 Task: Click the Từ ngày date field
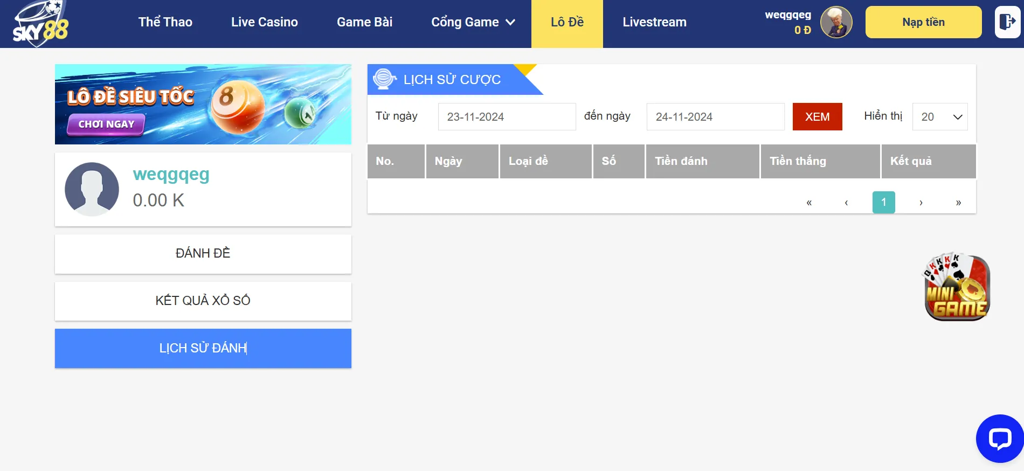(x=506, y=117)
